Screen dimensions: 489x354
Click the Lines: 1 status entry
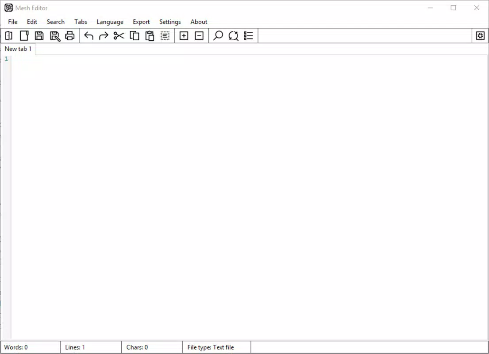pyautogui.click(x=75, y=347)
